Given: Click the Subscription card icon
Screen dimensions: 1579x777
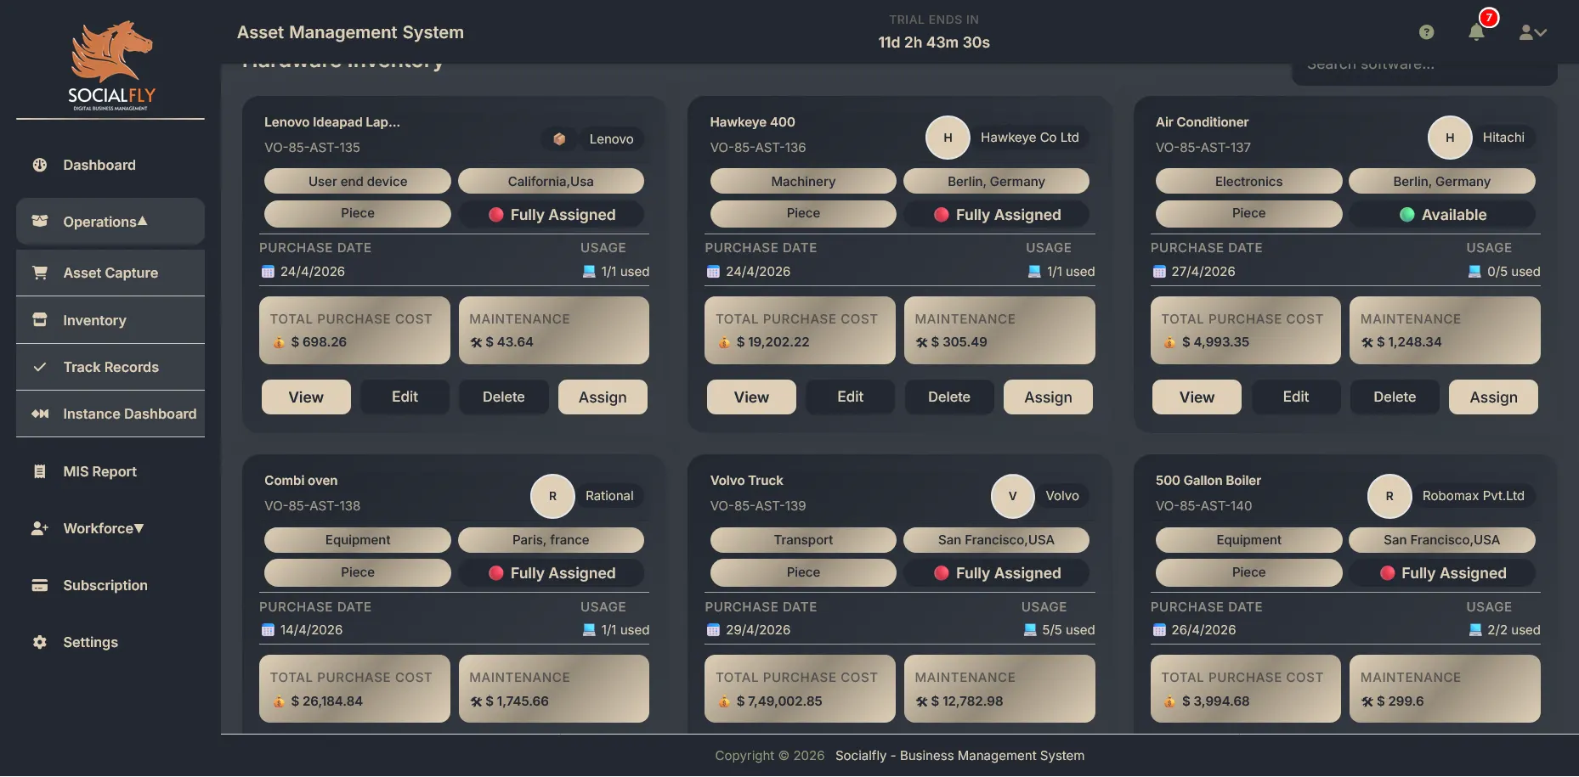Looking at the screenshot, I should click(40, 585).
